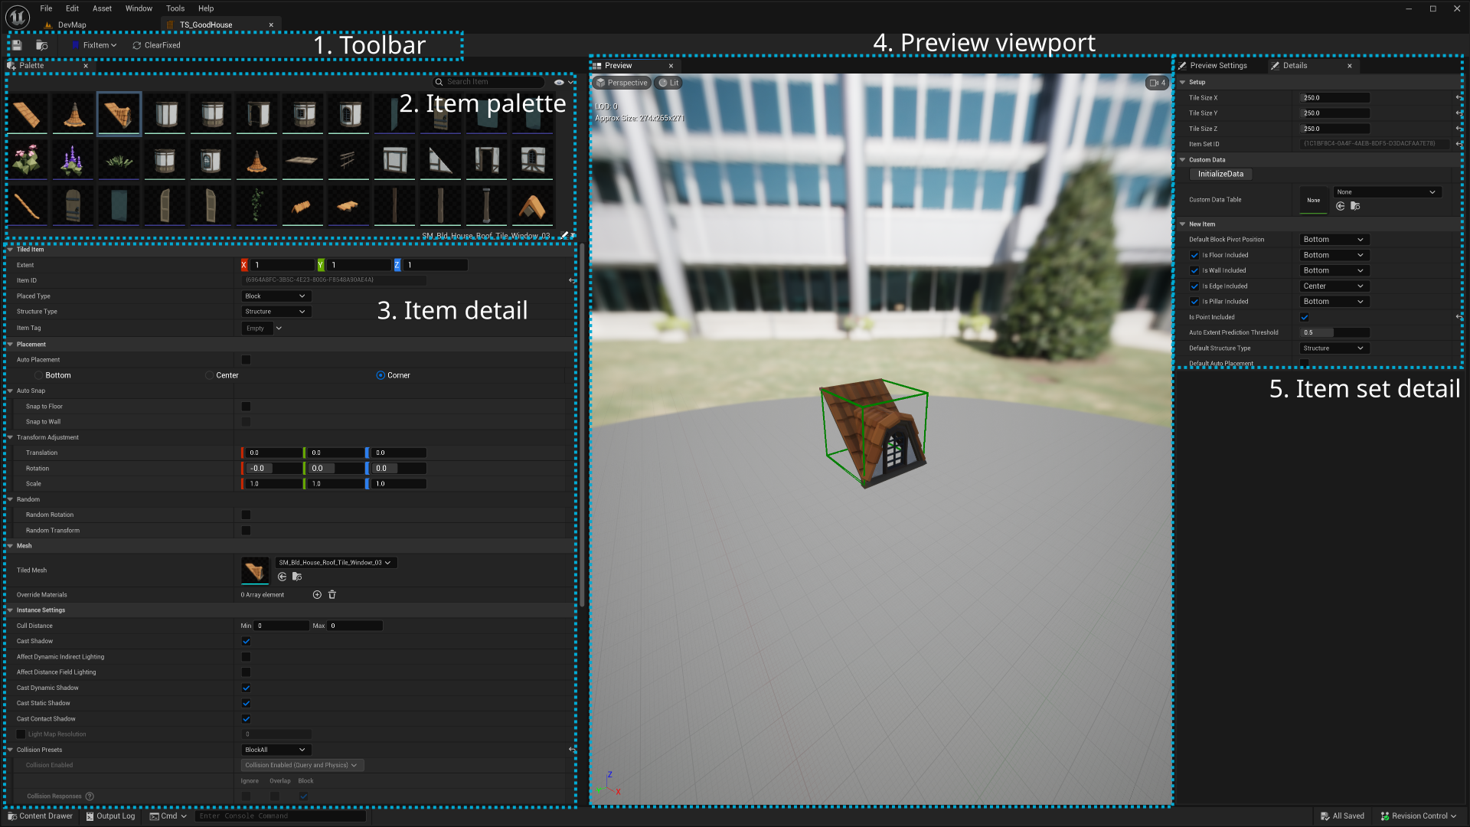Enable the Random Rotation checkbox
This screenshot has height=827, width=1470.
point(246,515)
